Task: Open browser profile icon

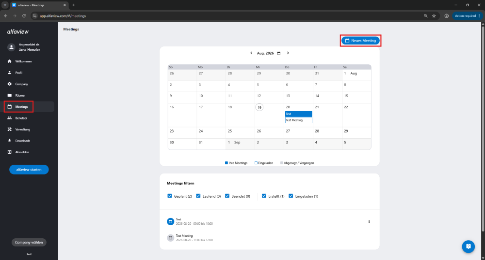Action: click(x=446, y=16)
